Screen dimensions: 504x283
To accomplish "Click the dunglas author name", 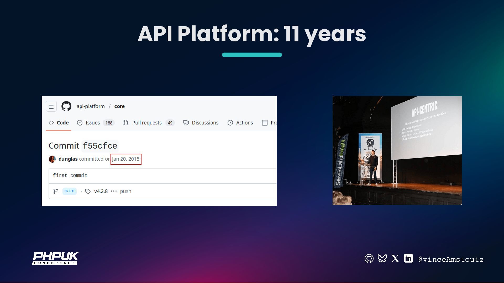I will click(x=68, y=159).
